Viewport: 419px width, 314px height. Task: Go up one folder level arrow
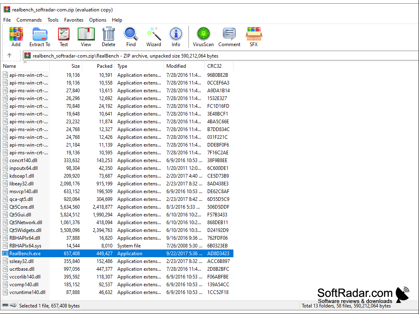[9, 55]
